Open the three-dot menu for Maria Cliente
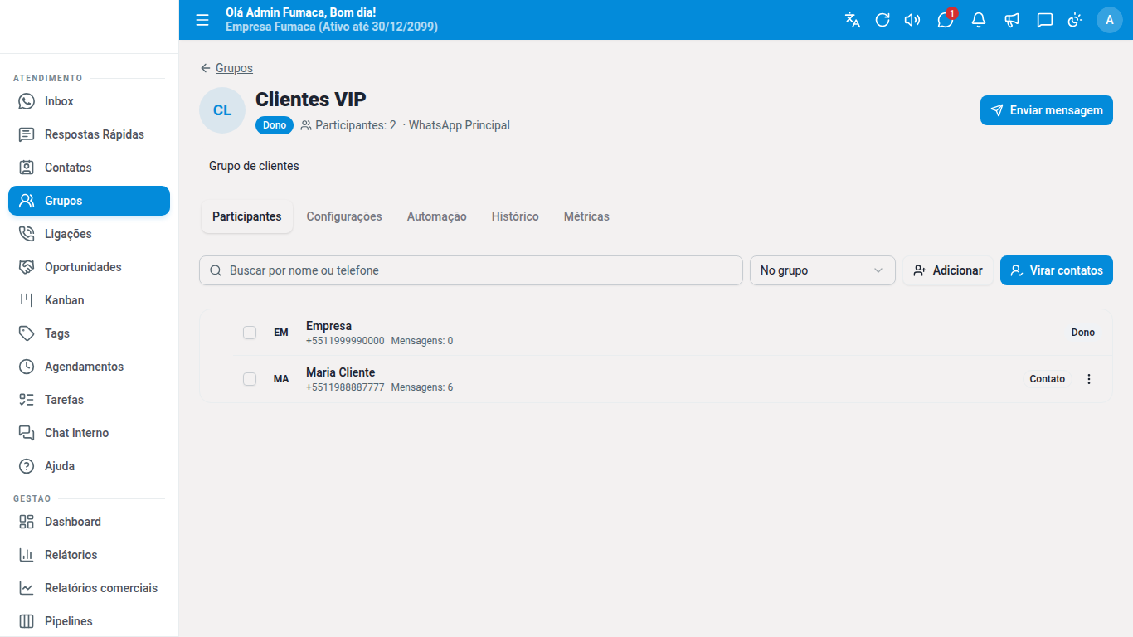This screenshot has height=637, width=1133. point(1089,379)
